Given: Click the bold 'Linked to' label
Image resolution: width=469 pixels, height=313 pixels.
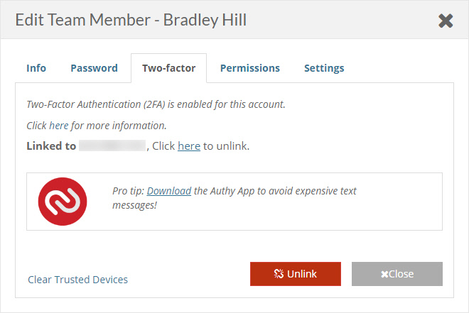Looking at the screenshot, I should (51, 146).
